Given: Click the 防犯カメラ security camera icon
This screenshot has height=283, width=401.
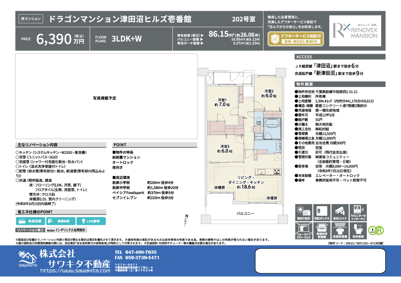Looking at the screenshot, I should pos(340,212).
